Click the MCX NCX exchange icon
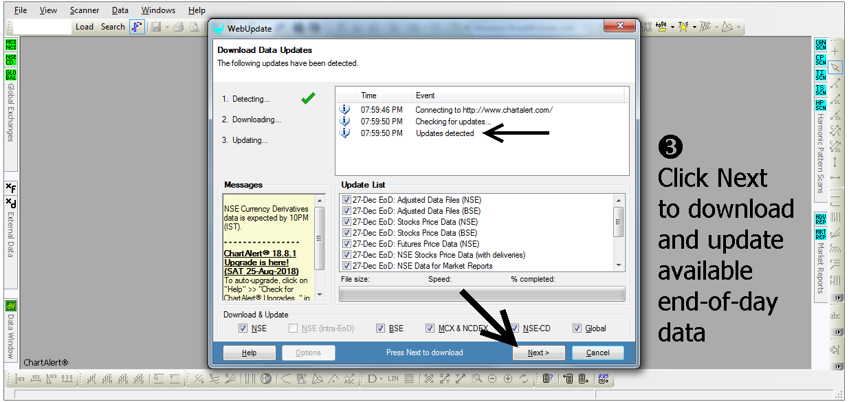The height and width of the screenshot is (402, 849). 11,45
